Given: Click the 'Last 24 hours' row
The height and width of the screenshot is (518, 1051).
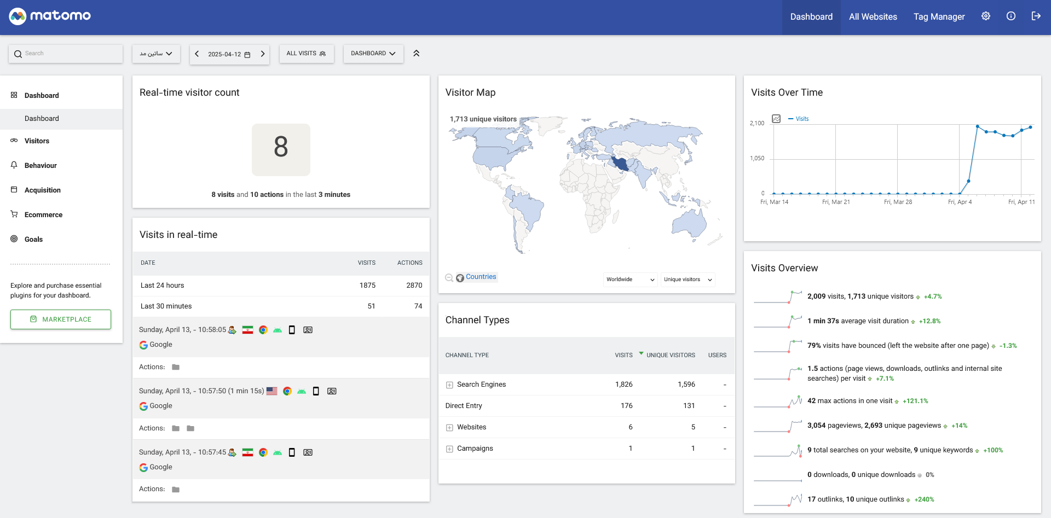Looking at the screenshot, I should (x=281, y=286).
